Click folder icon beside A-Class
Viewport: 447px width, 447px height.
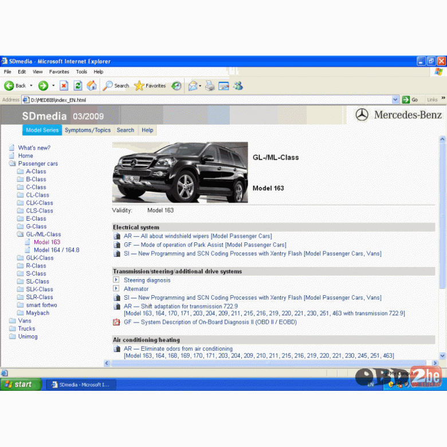click(20, 171)
